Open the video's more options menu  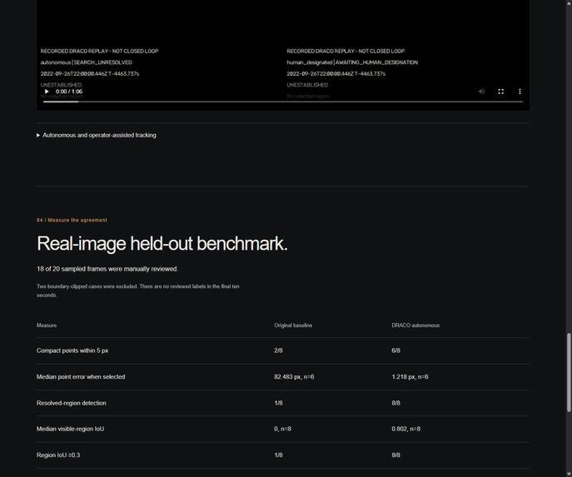point(520,92)
